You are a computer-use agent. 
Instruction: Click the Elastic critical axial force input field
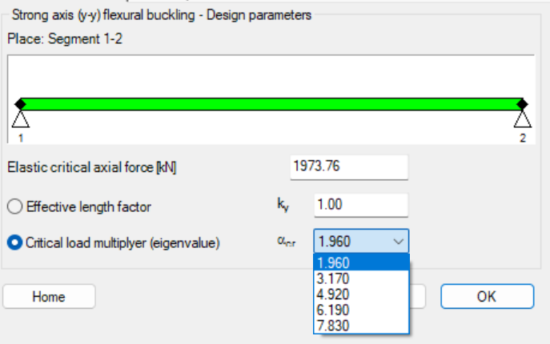348,168
